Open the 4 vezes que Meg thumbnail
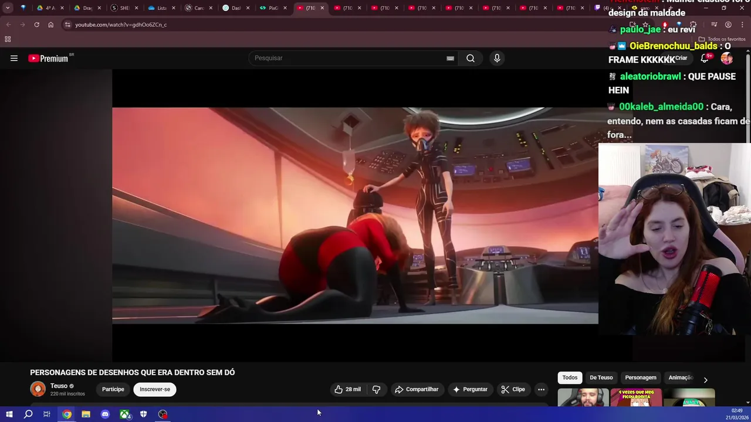 [x=636, y=397]
